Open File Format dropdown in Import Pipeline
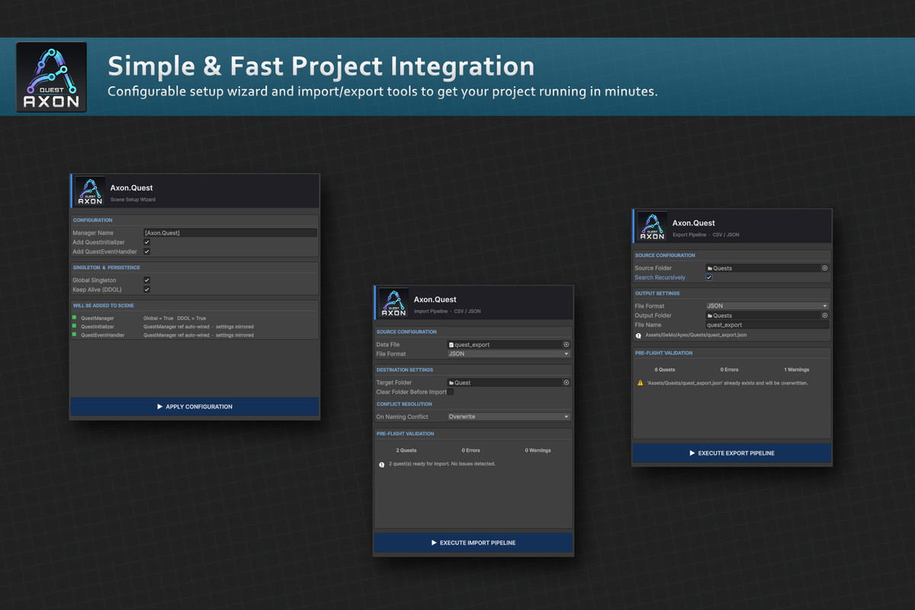915x610 pixels. click(509, 354)
